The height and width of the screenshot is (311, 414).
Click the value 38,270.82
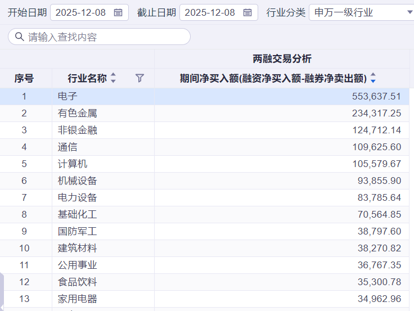pyautogui.click(x=380, y=249)
